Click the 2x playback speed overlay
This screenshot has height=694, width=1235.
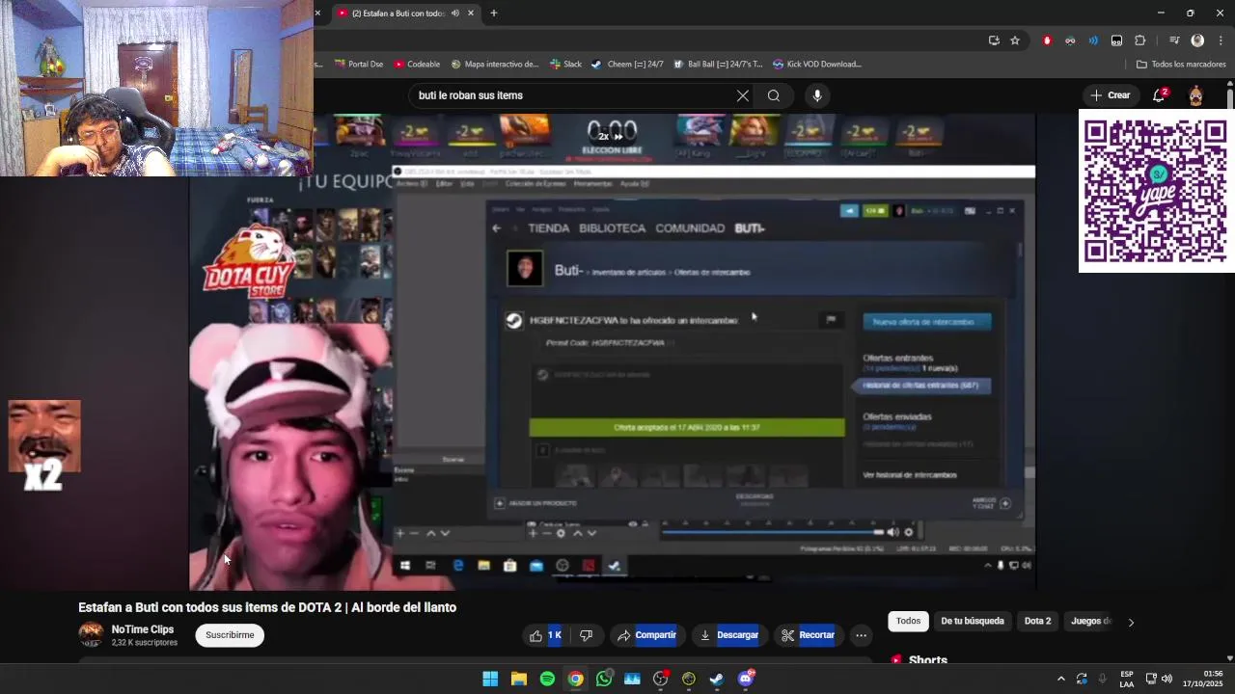point(611,136)
